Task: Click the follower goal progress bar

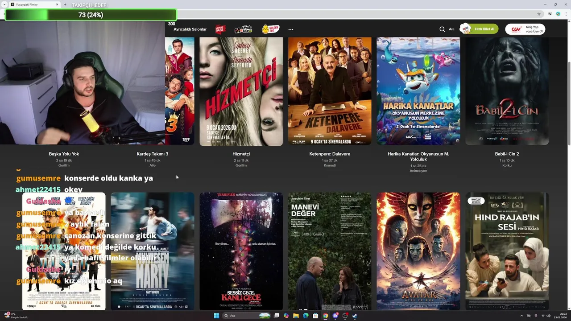Action: coord(91,15)
